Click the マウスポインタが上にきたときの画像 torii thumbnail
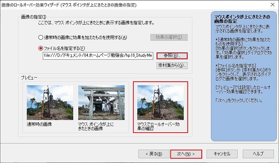The height and width of the screenshot is (163, 279). (x=101, y=103)
